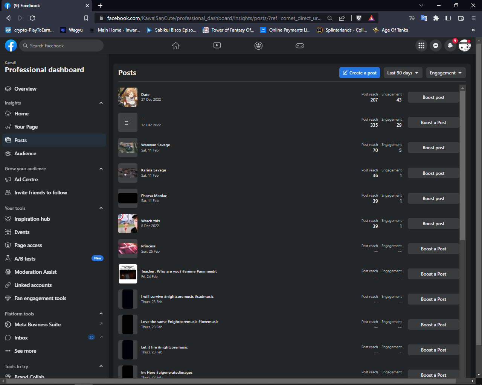This screenshot has width=482, height=385.
Task: Collapse the Platform tools section
Action: (x=101, y=314)
